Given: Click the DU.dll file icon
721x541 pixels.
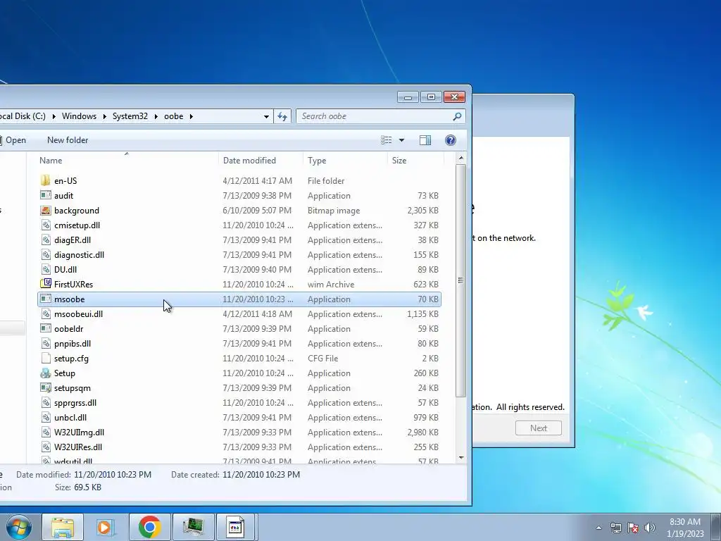Looking at the screenshot, I should (46, 269).
